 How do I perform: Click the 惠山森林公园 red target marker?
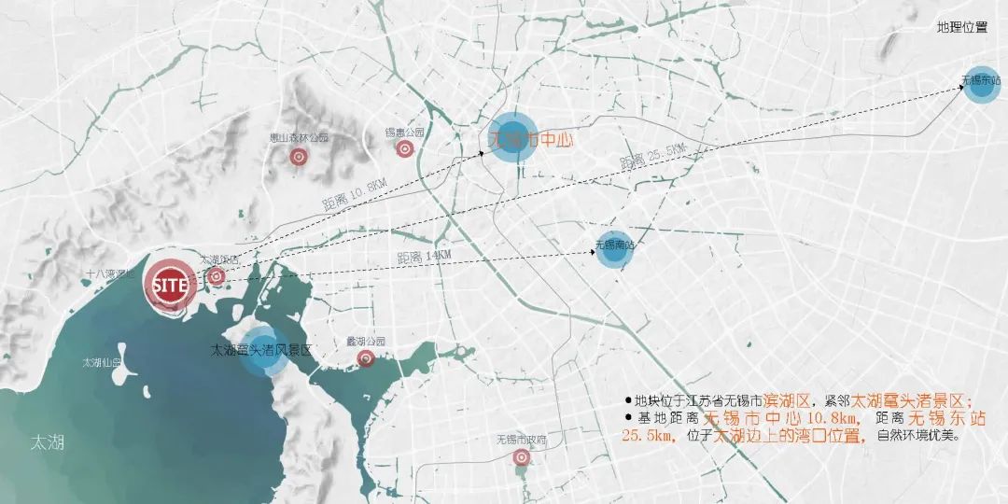[x=299, y=158]
